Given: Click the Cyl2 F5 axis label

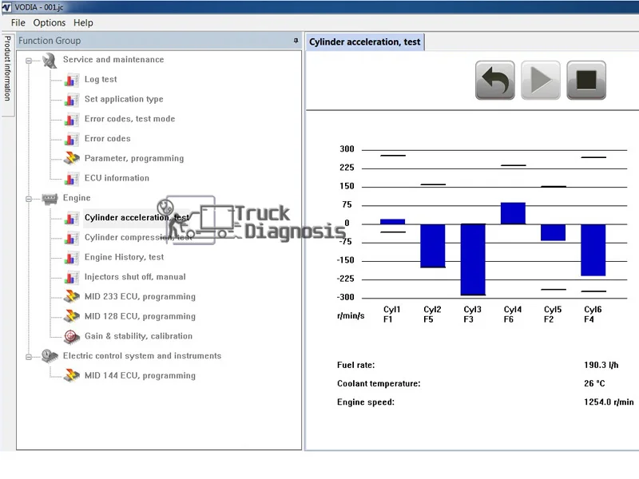Looking at the screenshot, I should [x=432, y=315].
